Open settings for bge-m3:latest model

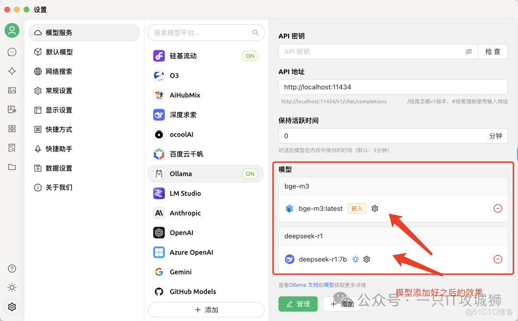click(x=375, y=208)
